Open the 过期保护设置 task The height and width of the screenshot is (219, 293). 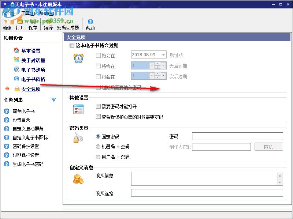26,155
